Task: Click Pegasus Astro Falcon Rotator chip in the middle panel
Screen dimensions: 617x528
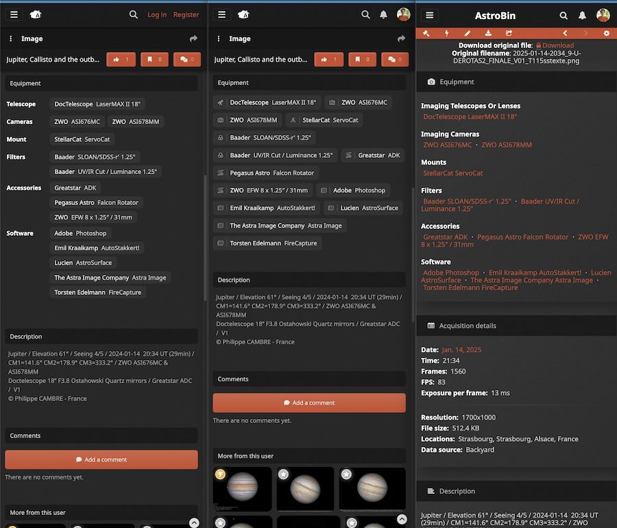Action: click(x=266, y=173)
